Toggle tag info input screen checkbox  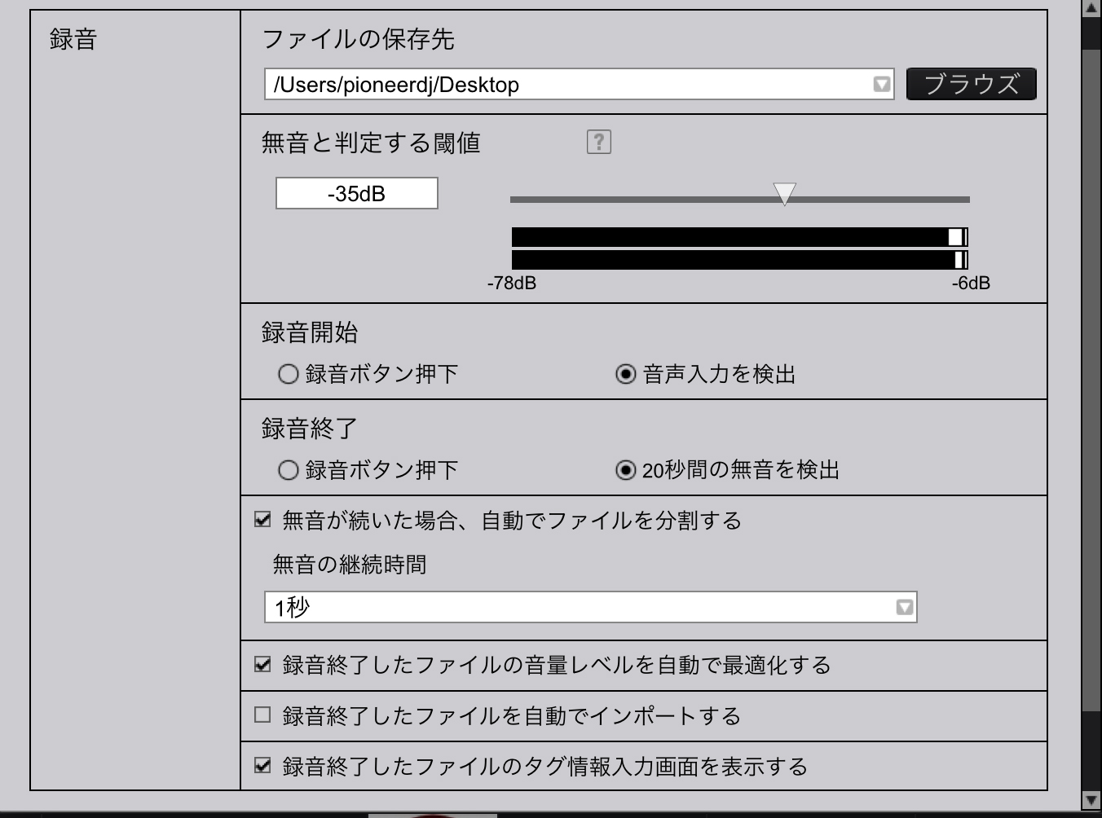click(x=262, y=766)
